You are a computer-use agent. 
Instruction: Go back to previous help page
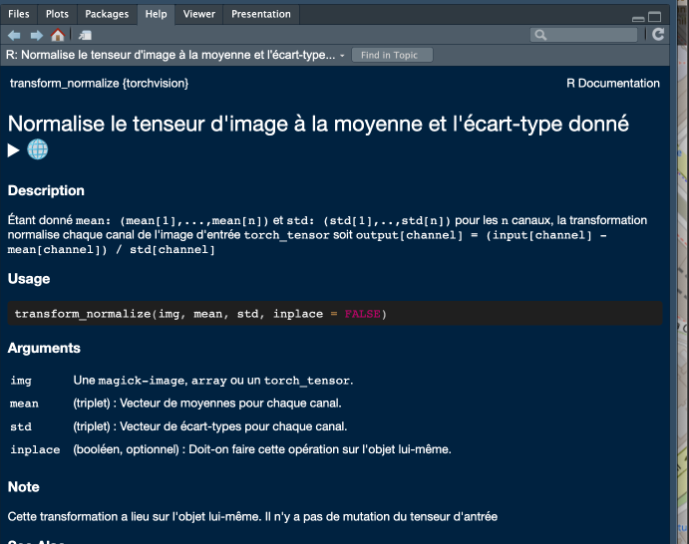pyautogui.click(x=15, y=35)
